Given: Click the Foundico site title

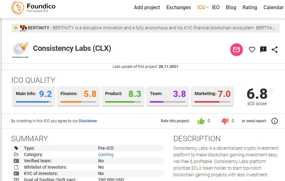Looking at the screenshot, I should tap(41, 6).
